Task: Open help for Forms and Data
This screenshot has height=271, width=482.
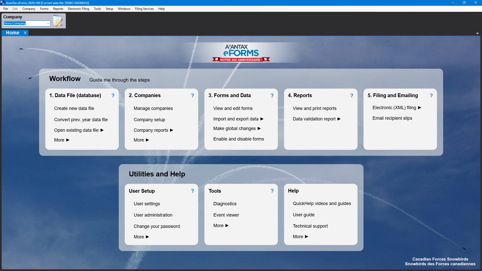Action: pos(272,96)
